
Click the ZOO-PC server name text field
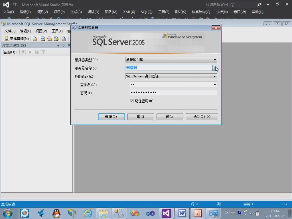pos(169,68)
